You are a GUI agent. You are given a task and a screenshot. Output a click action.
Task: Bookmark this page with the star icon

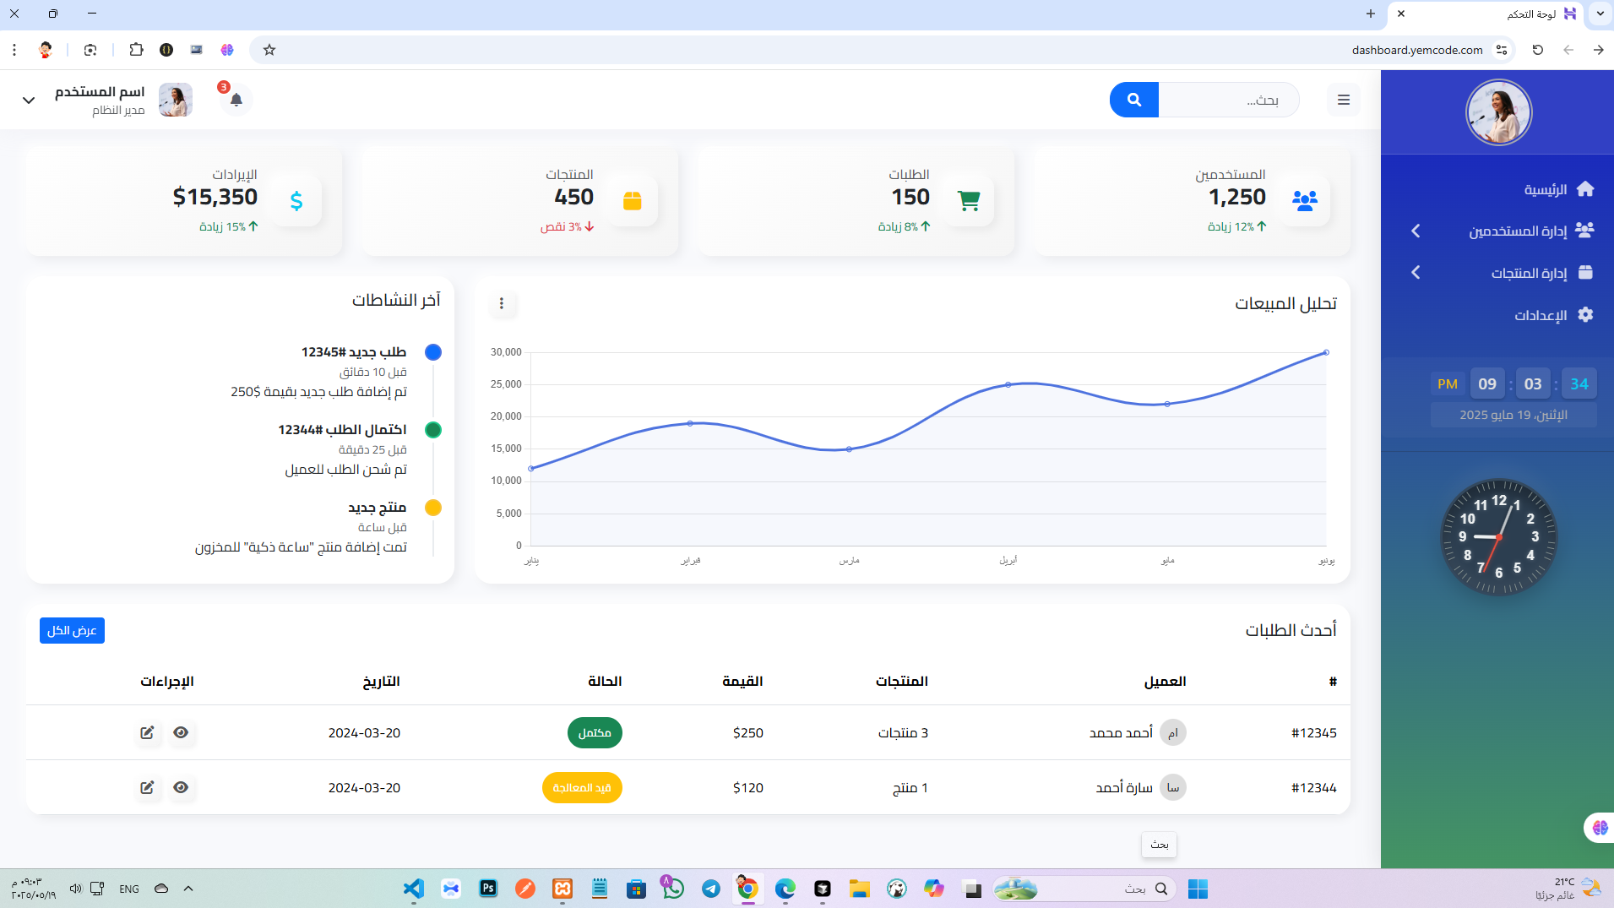pos(269,50)
